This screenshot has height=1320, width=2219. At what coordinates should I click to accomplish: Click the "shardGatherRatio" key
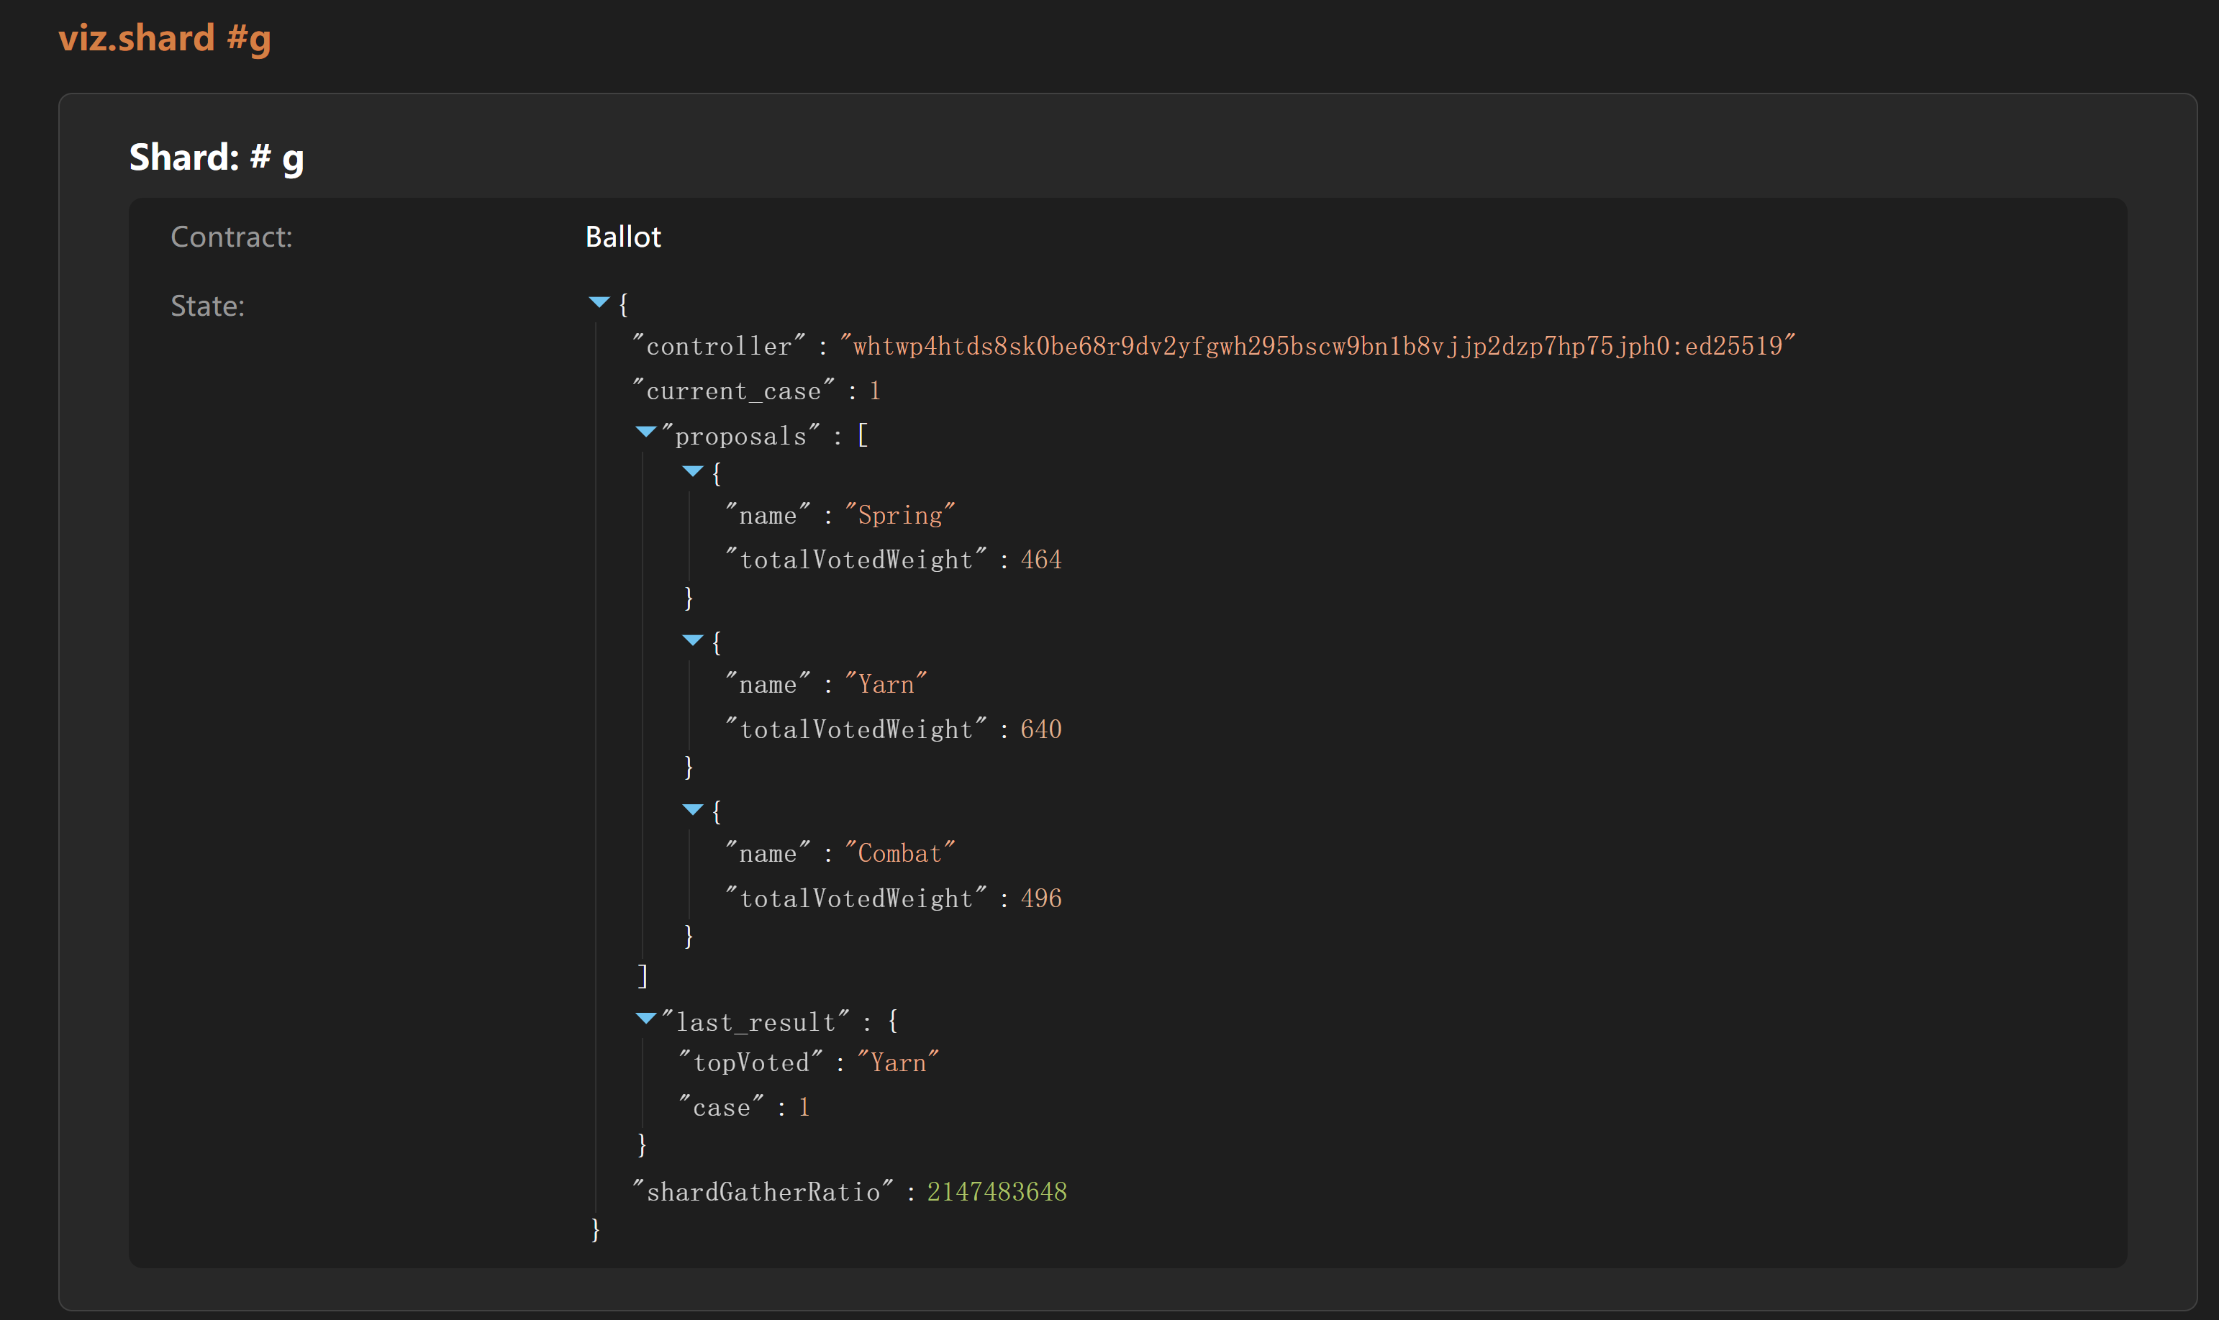[x=763, y=1192]
